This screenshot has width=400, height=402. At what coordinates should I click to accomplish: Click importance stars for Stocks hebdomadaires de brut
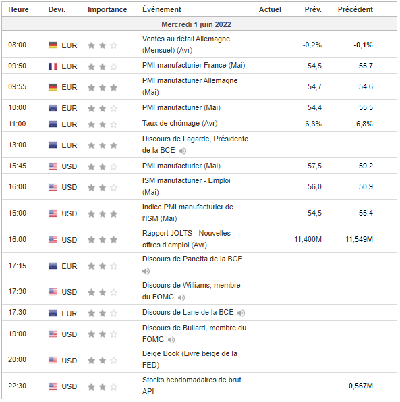(x=103, y=386)
